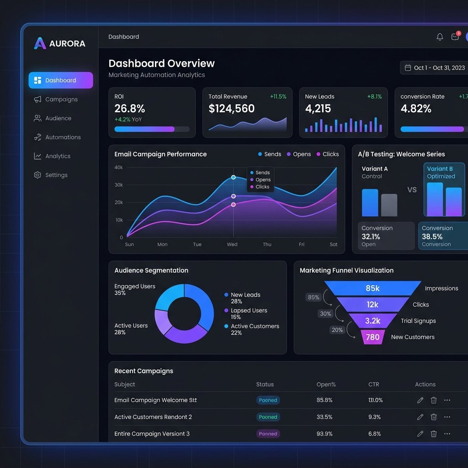Sort by the Subject column header
This screenshot has width=468, height=468.
point(124,384)
